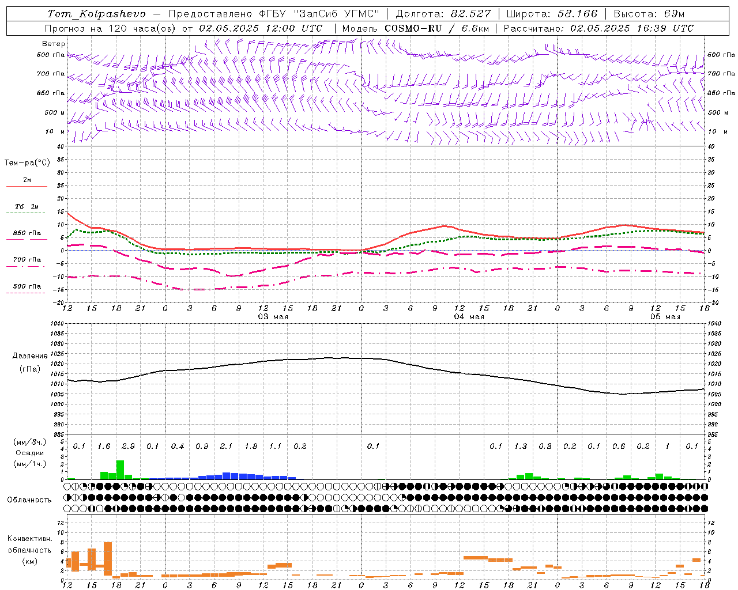
Task: Click the (км) unit label
Action: [x=29, y=561]
